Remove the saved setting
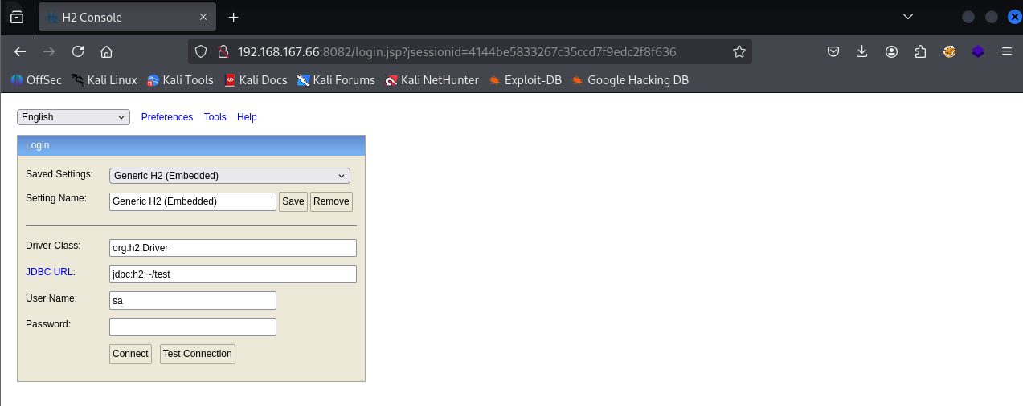This screenshot has width=1023, height=406. pyautogui.click(x=331, y=201)
